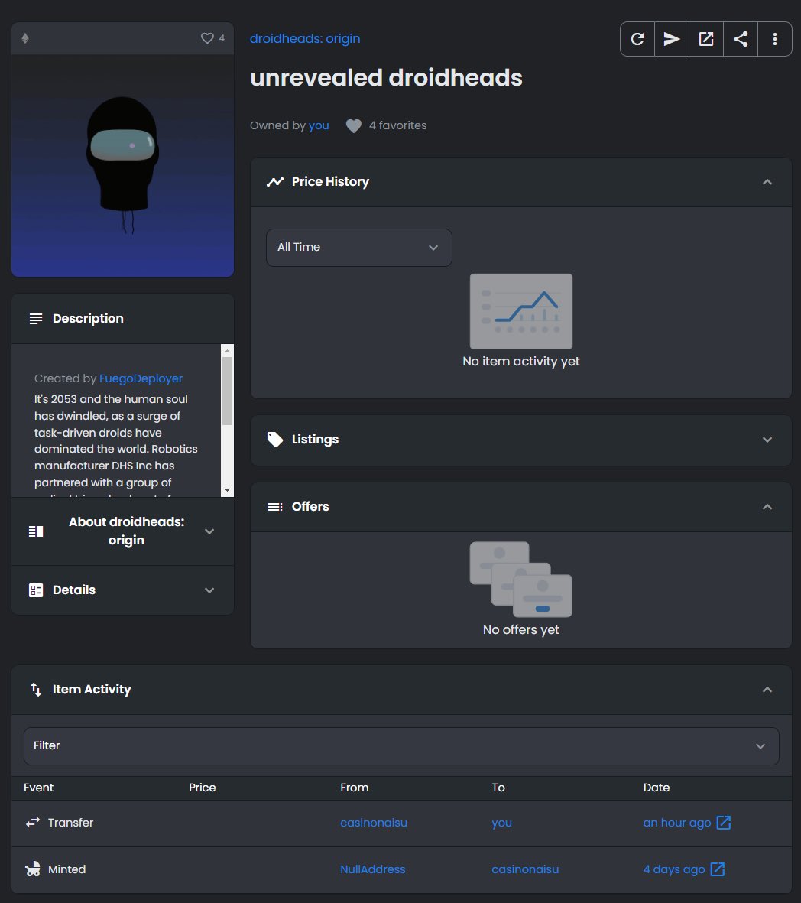Click the Ethereum icon above the image
Screen dimensions: 801x903
click(25, 38)
